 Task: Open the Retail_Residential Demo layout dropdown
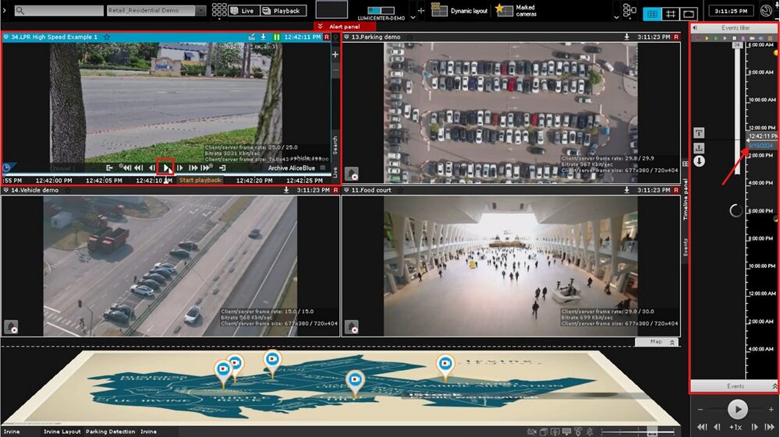(x=201, y=11)
